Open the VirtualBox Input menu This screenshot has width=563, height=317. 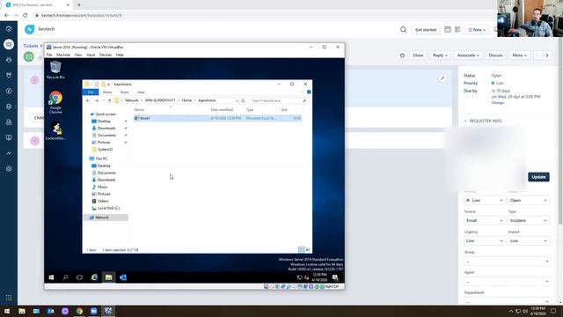(x=91, y=55)
